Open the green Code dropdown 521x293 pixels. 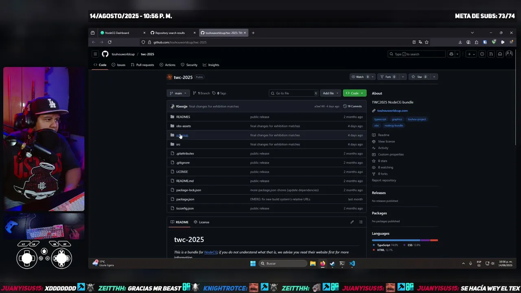[355, 93]
